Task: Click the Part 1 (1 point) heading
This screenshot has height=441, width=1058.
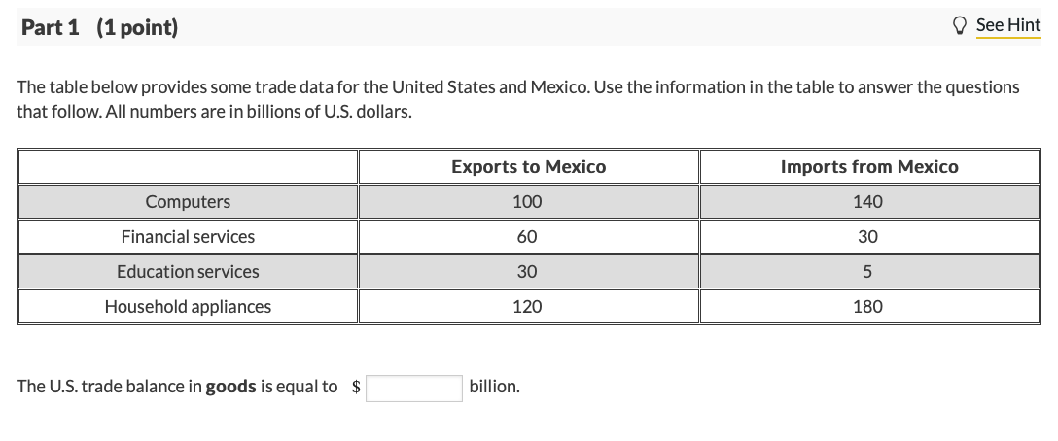Action: pos(100,27)
